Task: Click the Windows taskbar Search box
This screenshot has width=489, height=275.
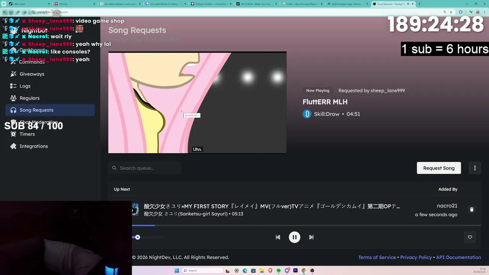Action: 202,271
